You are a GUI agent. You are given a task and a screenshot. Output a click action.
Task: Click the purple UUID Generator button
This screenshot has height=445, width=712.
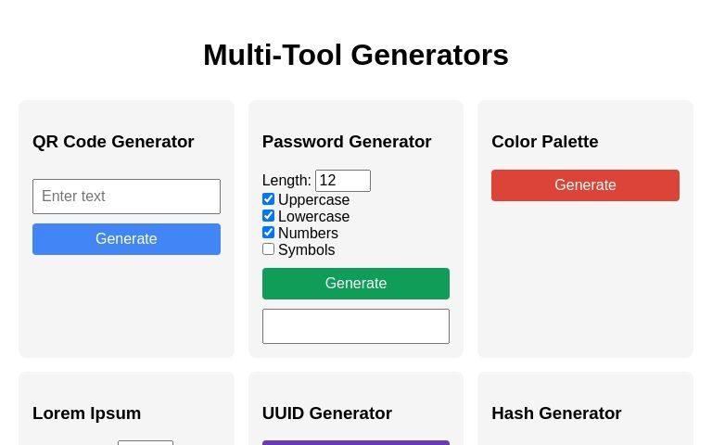pyautogui.click(x=355, y=442)
